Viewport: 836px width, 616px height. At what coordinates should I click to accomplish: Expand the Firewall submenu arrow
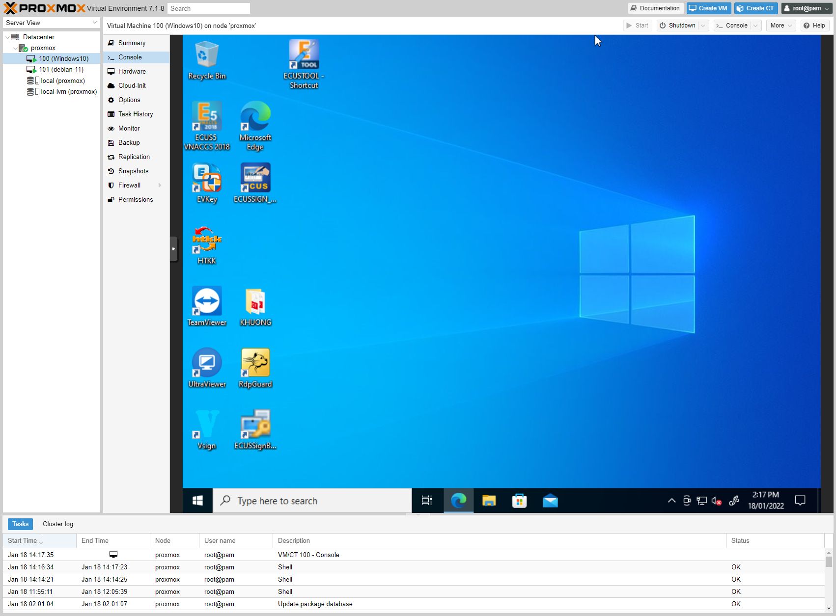click(160, 185)
